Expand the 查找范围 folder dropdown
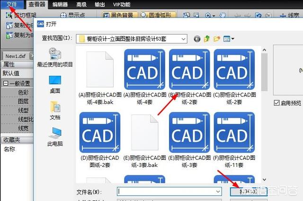This screenshot has height=201, width=303. pos(182,38)
